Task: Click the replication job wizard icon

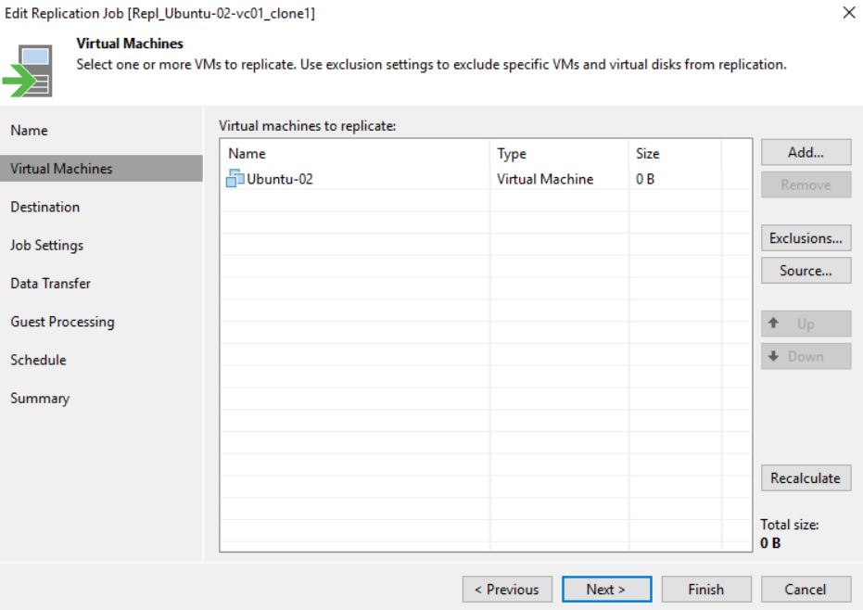Action: pyautogui.click(x=28, y=71)
